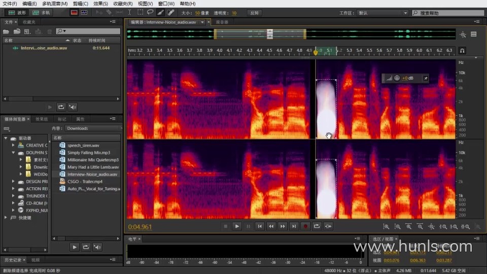The height and width of the screenshot is (274, 487).
Task: Adjust the volume knob in the HUD
Action: coord(397,78)
